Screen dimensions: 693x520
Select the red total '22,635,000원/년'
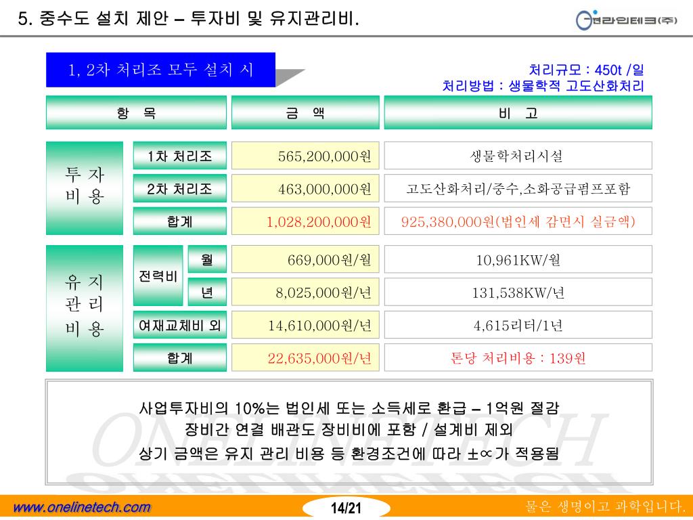(x=319, y=358)
